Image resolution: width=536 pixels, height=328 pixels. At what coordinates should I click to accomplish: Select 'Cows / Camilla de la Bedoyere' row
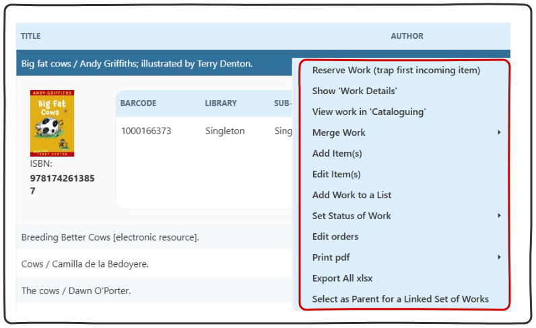(x=85, y=264)
